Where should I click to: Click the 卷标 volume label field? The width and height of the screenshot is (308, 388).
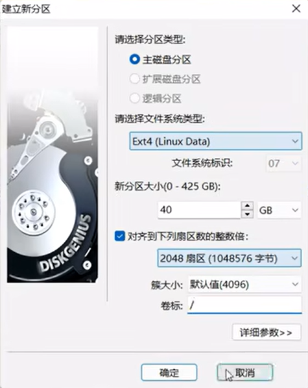click(244, 305)
